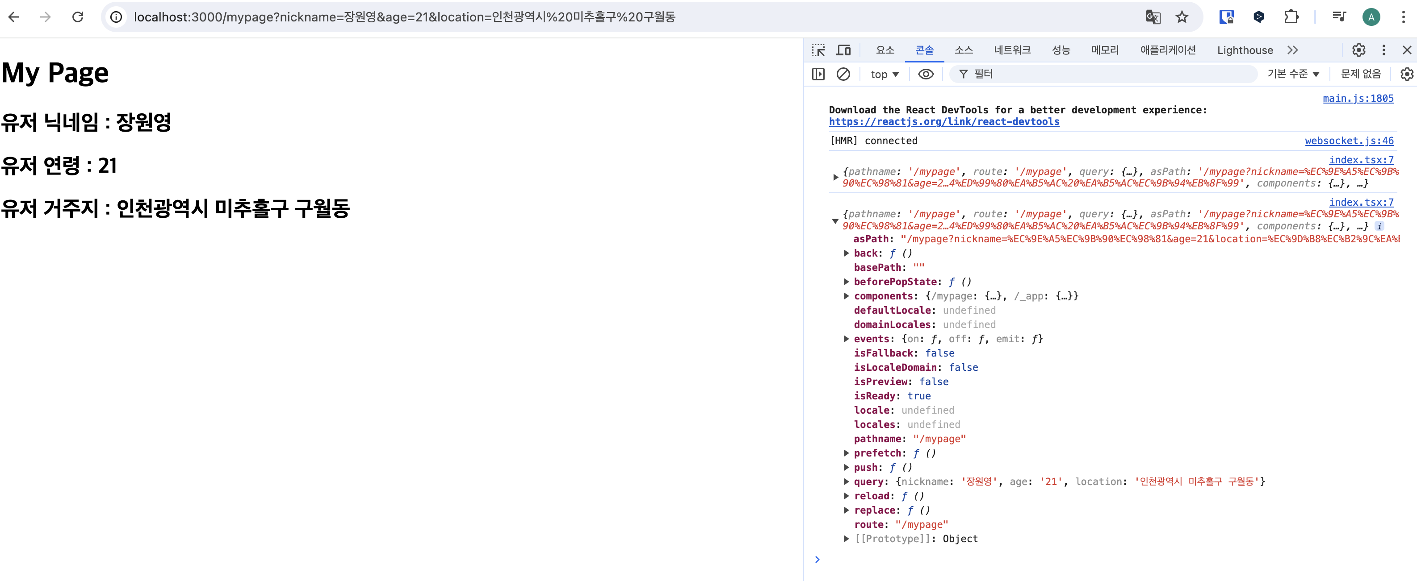Image resolution: width=1417 pixels, height=581 pixels.
Task: Clear the console with the ban icon
Action: point(843,74)
